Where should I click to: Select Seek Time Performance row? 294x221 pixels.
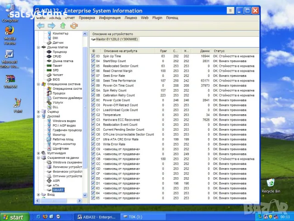point(174,81)
